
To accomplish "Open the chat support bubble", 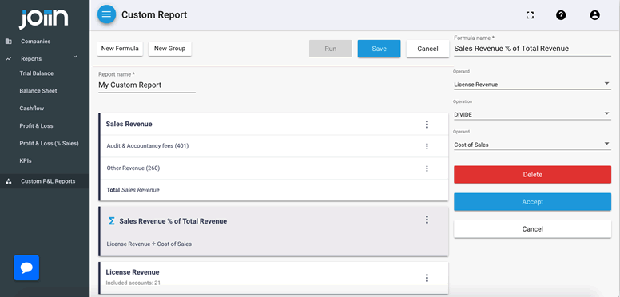I will click(26, 267).
